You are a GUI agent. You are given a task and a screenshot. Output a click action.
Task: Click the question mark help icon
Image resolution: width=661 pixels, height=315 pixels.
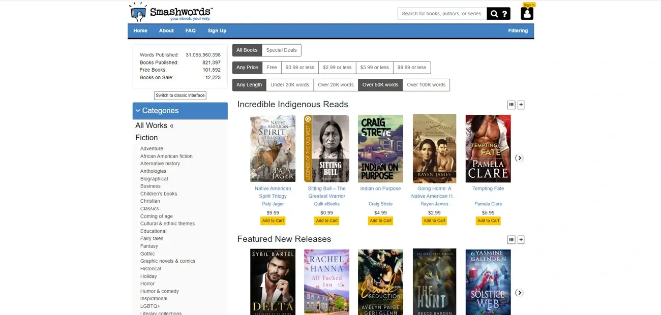point(504,13)
